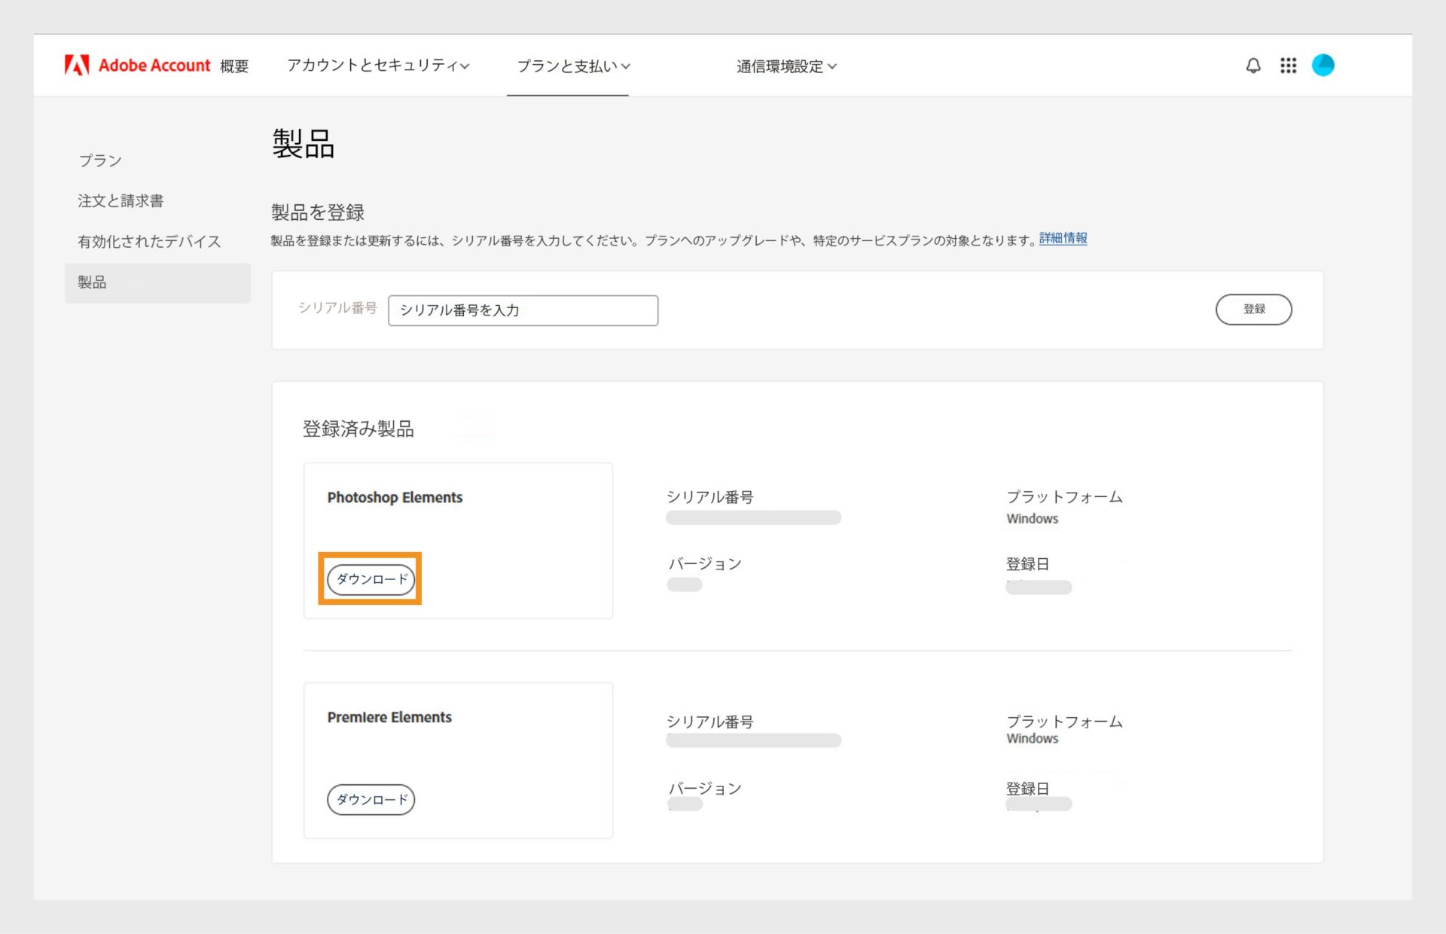Open the Adobe Account home link
Screen dimensions: 1446x934
(154, 66)
